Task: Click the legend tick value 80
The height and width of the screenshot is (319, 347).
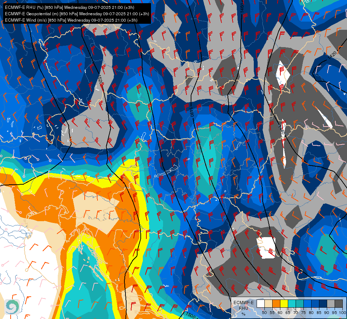Action: pos(311,313)
